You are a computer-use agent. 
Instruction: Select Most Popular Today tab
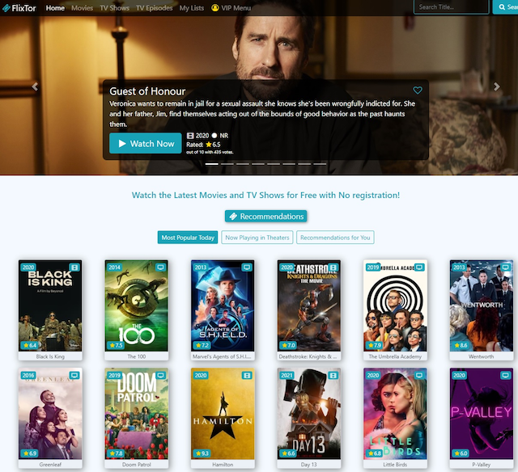click(188, 238)
